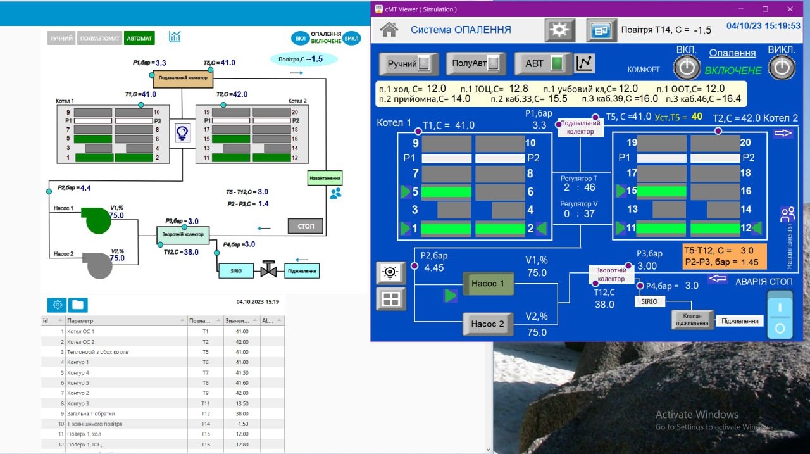The image size is (810, 454).
Task: Switch to ПолуАвт mode in cMT Viewer
Action: (475, 64)
